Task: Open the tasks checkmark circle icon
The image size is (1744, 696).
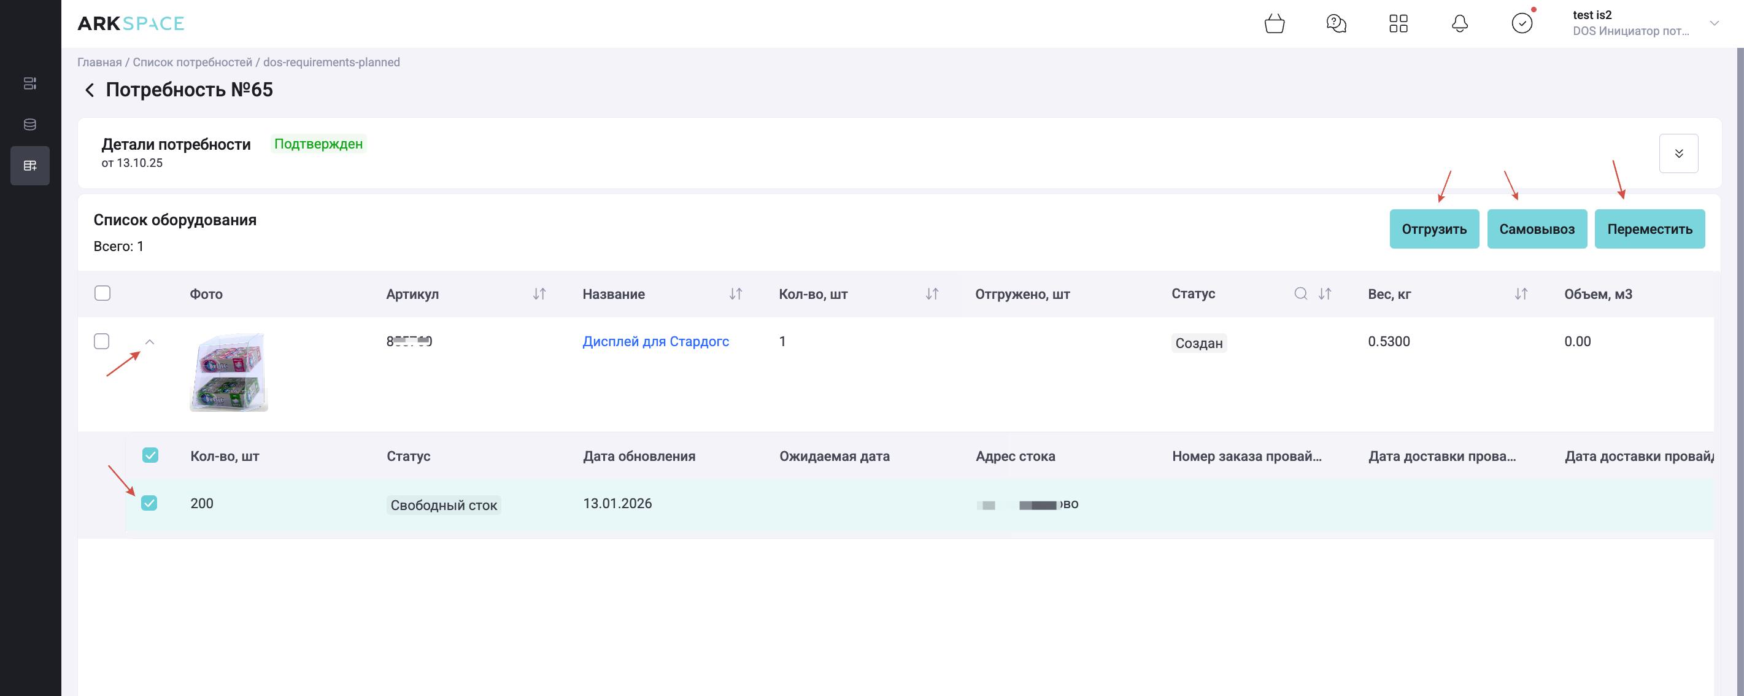Action: [1521, 24]
